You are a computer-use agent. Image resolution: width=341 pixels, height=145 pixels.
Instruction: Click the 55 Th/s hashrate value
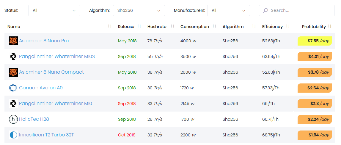(x=155, y=57)
